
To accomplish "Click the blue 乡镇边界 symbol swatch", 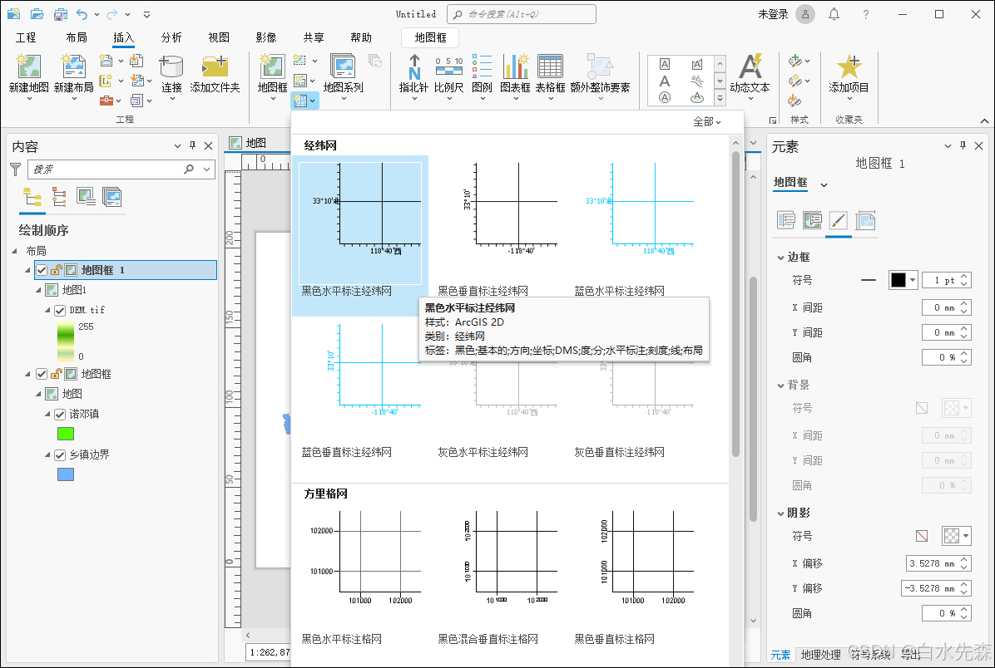I will click(66, 474).
